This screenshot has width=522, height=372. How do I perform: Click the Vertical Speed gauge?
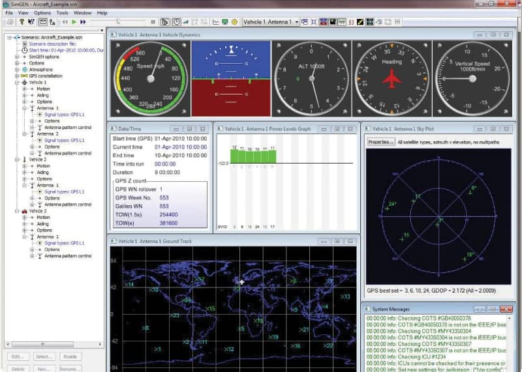[x=472, y=78]
